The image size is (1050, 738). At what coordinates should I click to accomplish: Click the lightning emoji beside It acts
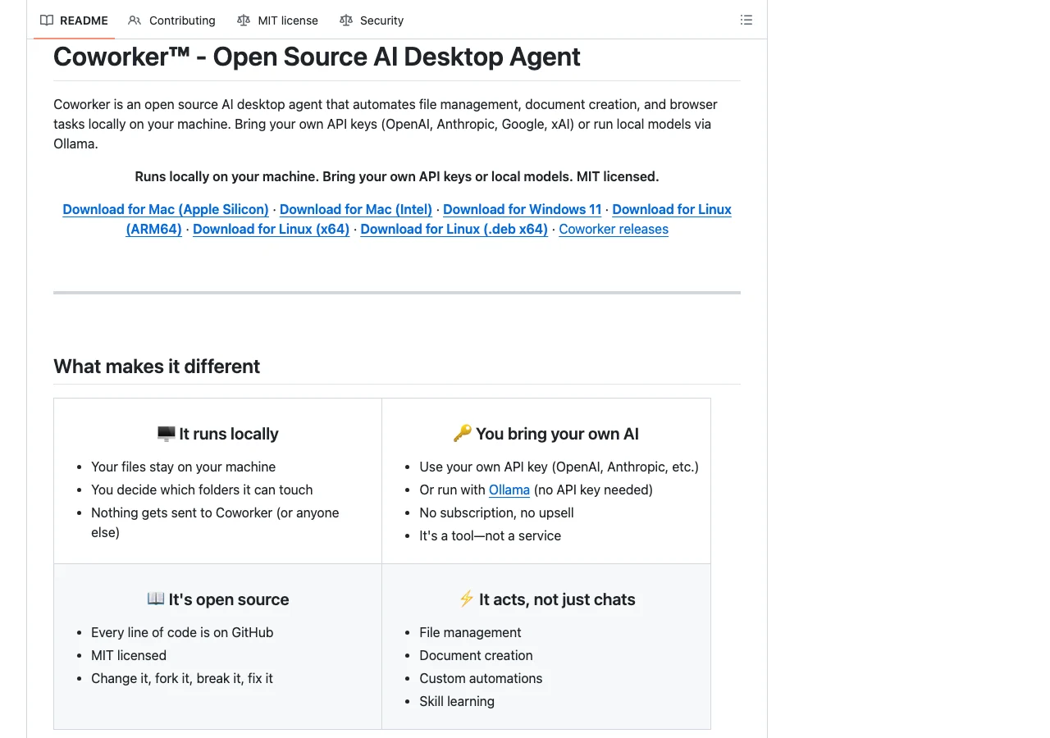pos(467,599)
